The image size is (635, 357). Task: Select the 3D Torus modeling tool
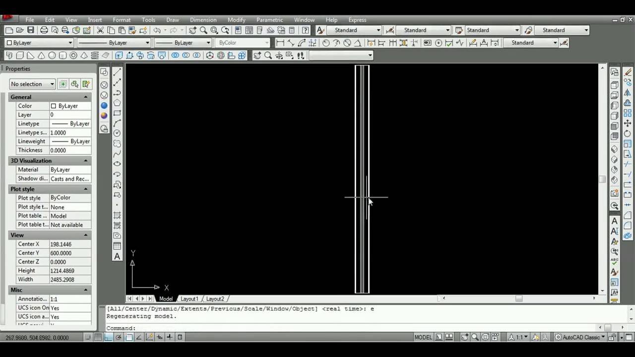point(74,56)
